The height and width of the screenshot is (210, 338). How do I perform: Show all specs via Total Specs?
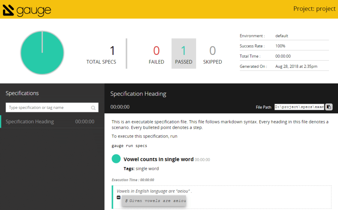(x=101, y=54)
